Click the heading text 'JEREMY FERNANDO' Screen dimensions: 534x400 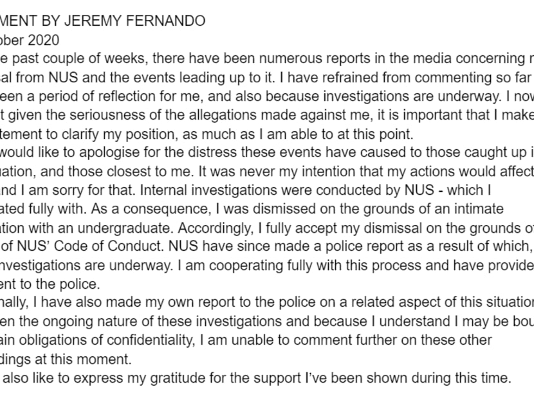coord(134,21)
